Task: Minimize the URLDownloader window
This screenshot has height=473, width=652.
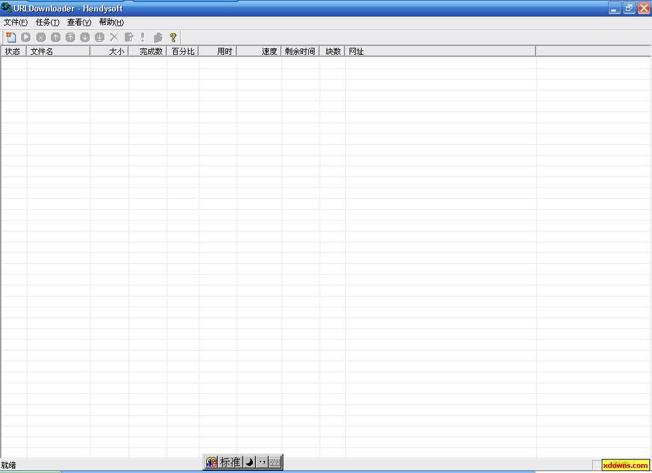Action: point(614,8)
